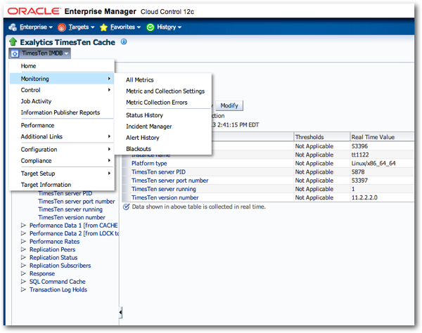The height and width of the screenshot is (333, 422).
Task: Select TimesTen server running in the tree
Action: point(70,209)
